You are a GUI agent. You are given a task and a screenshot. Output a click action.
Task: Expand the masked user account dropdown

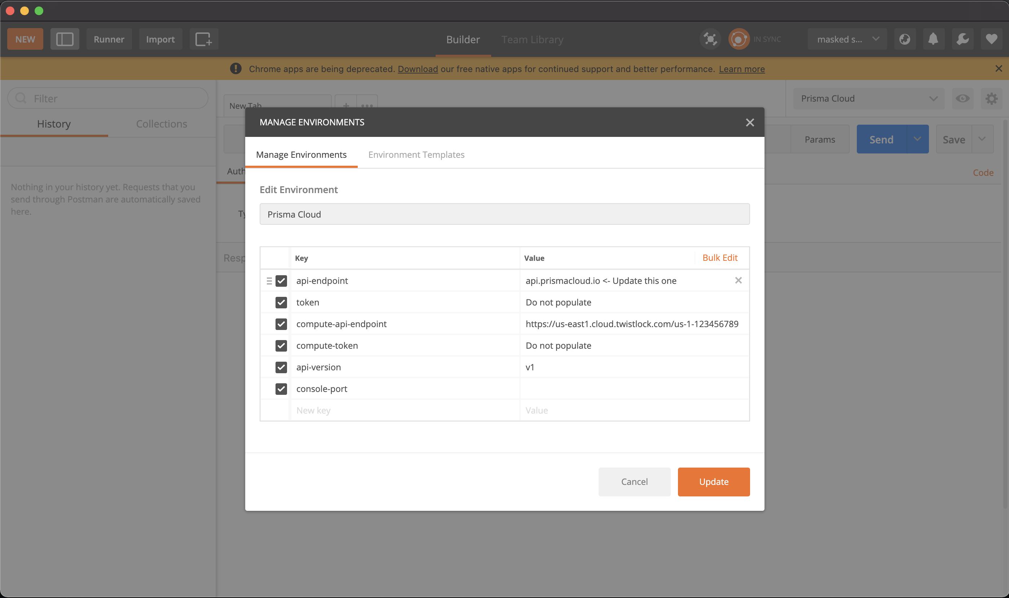pos(846,39)
